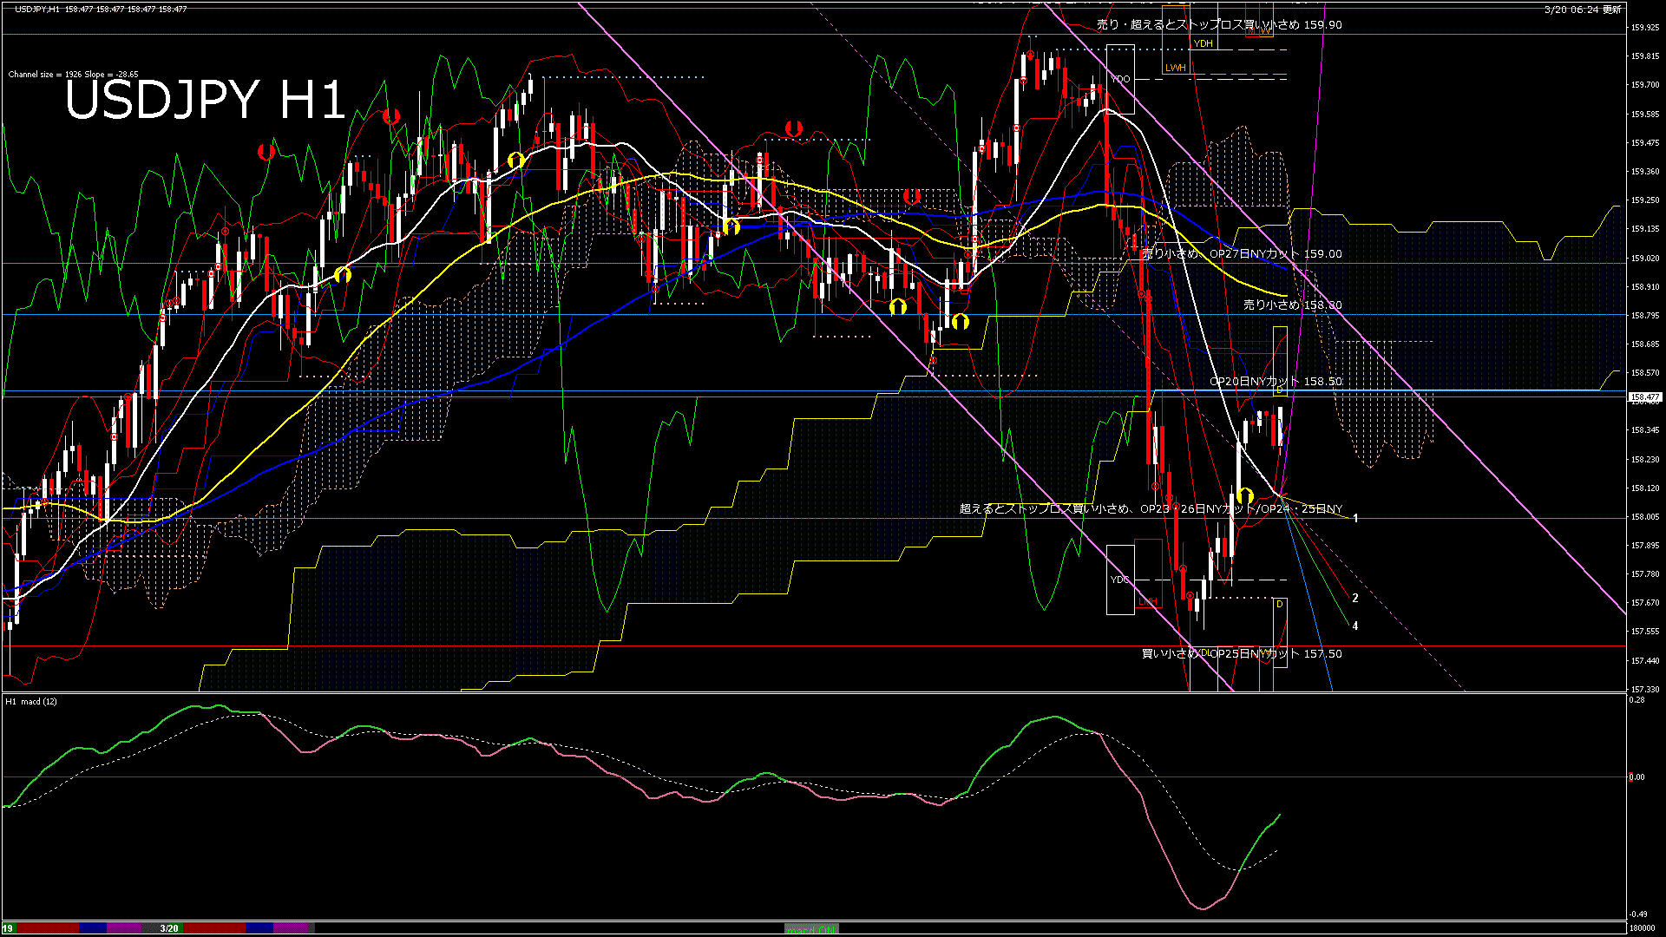Click the yellow YDH level label

[1203, 43]
